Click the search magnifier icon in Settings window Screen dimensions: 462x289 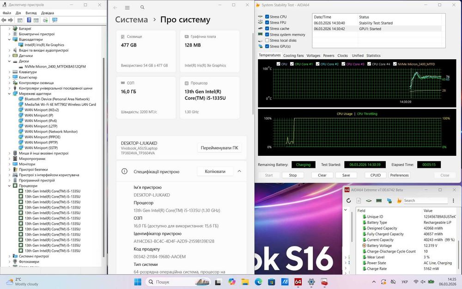click(142, 7)
